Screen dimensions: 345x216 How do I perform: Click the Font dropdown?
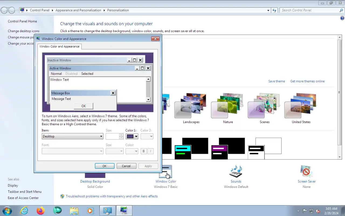pyautogui.click(x=73, y=151)
